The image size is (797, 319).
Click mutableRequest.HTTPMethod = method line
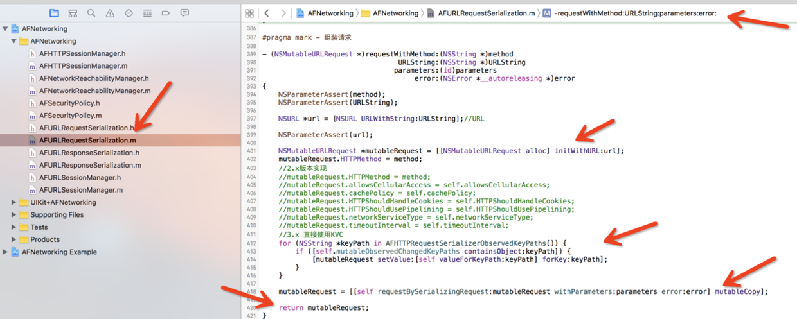tap(350, 159)
